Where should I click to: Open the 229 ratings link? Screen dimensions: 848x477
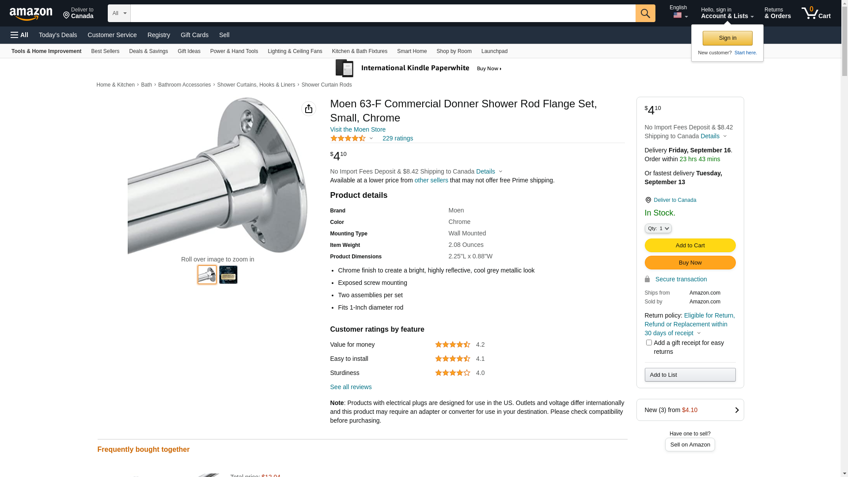[397, 138]
